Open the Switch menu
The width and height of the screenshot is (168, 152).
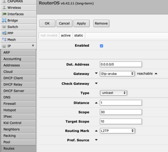pyautogui.click(x=18, y=27)
